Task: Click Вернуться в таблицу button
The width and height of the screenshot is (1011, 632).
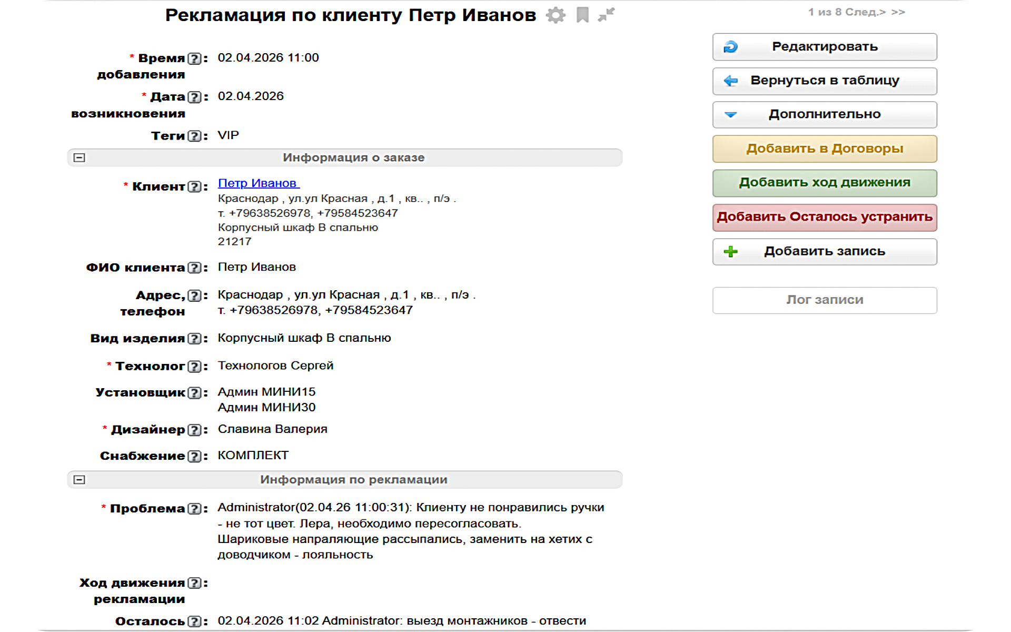Action: [x=824, y=81]
